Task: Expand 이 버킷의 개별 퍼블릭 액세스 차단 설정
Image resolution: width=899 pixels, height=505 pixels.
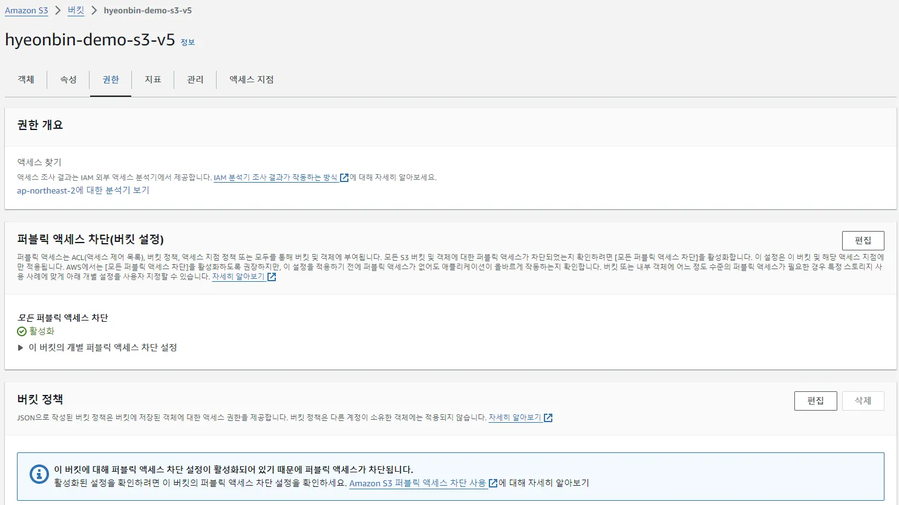Action: (97, 348)
